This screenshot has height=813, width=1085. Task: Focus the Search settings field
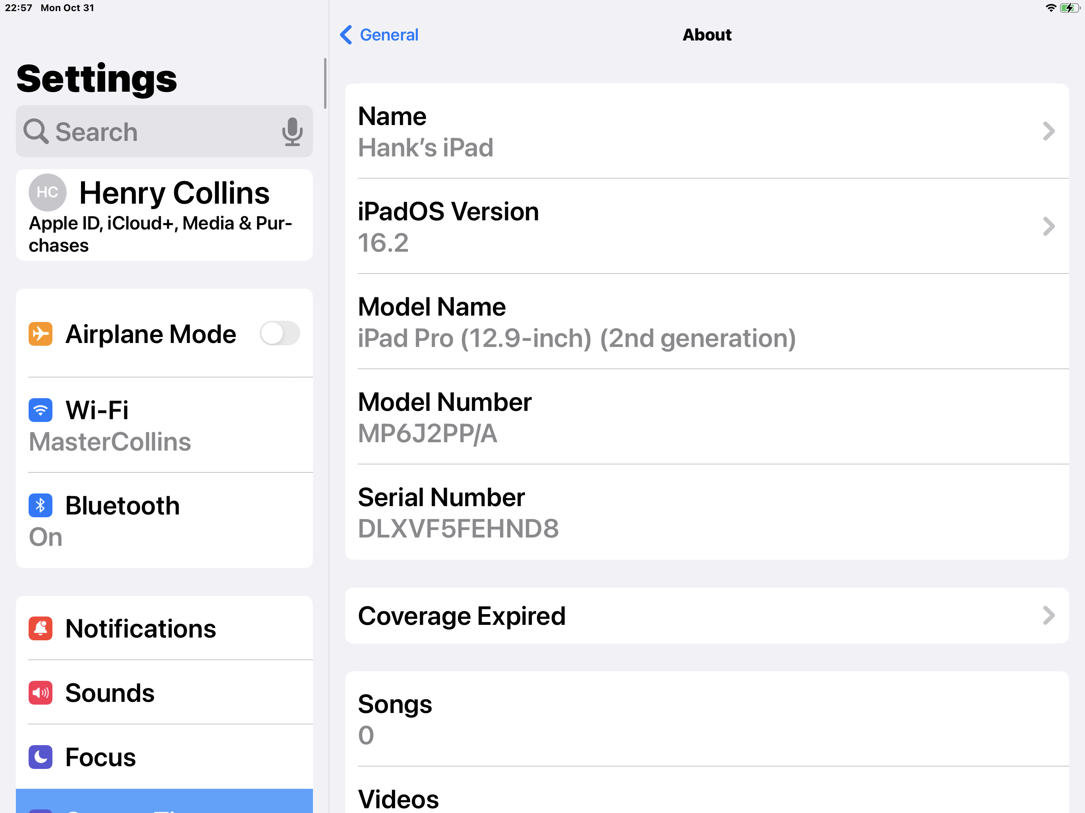(x=164, y=131)
